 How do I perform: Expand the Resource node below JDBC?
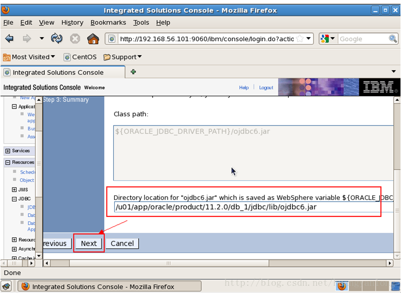tap(14, 240)
